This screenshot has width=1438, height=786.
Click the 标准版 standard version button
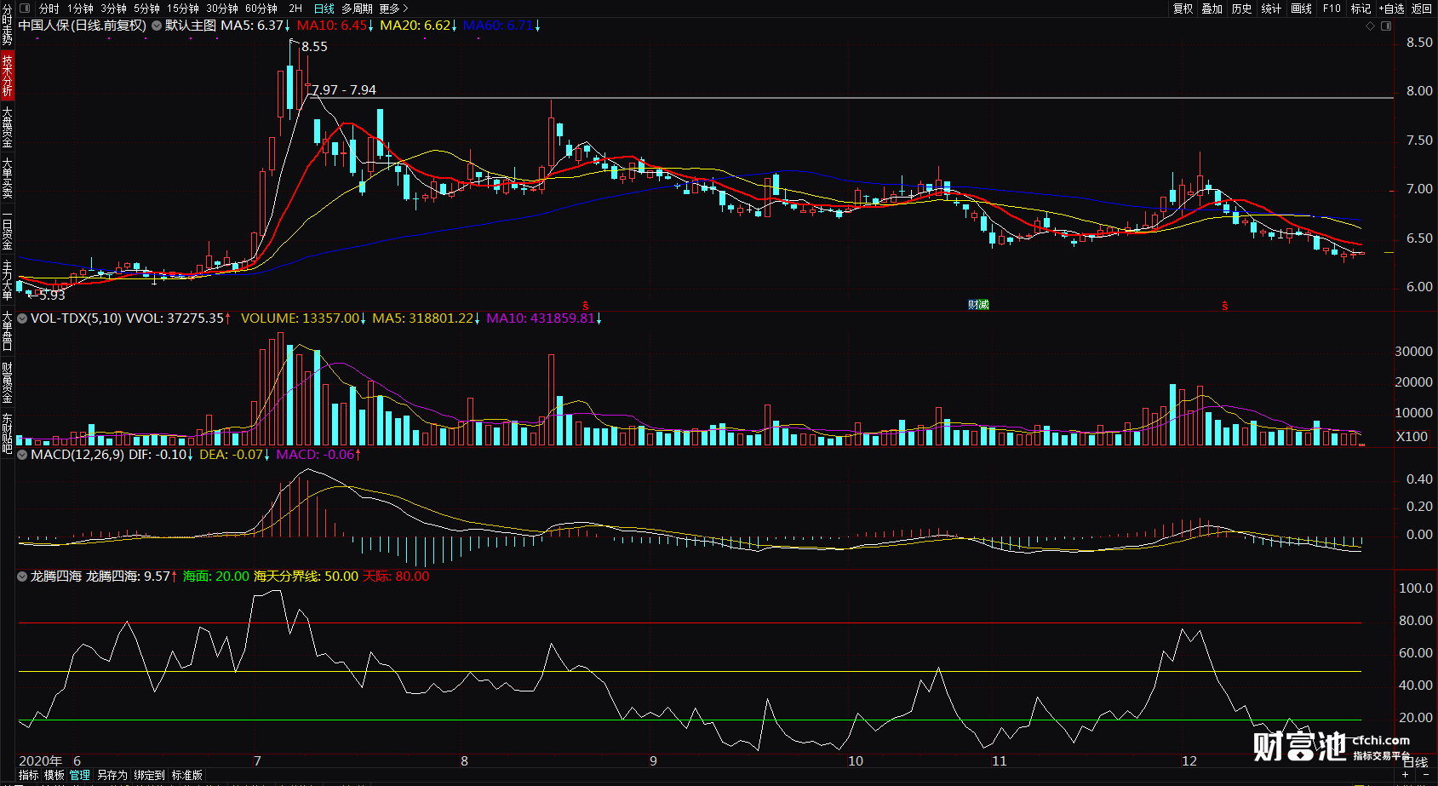(187, 776)
